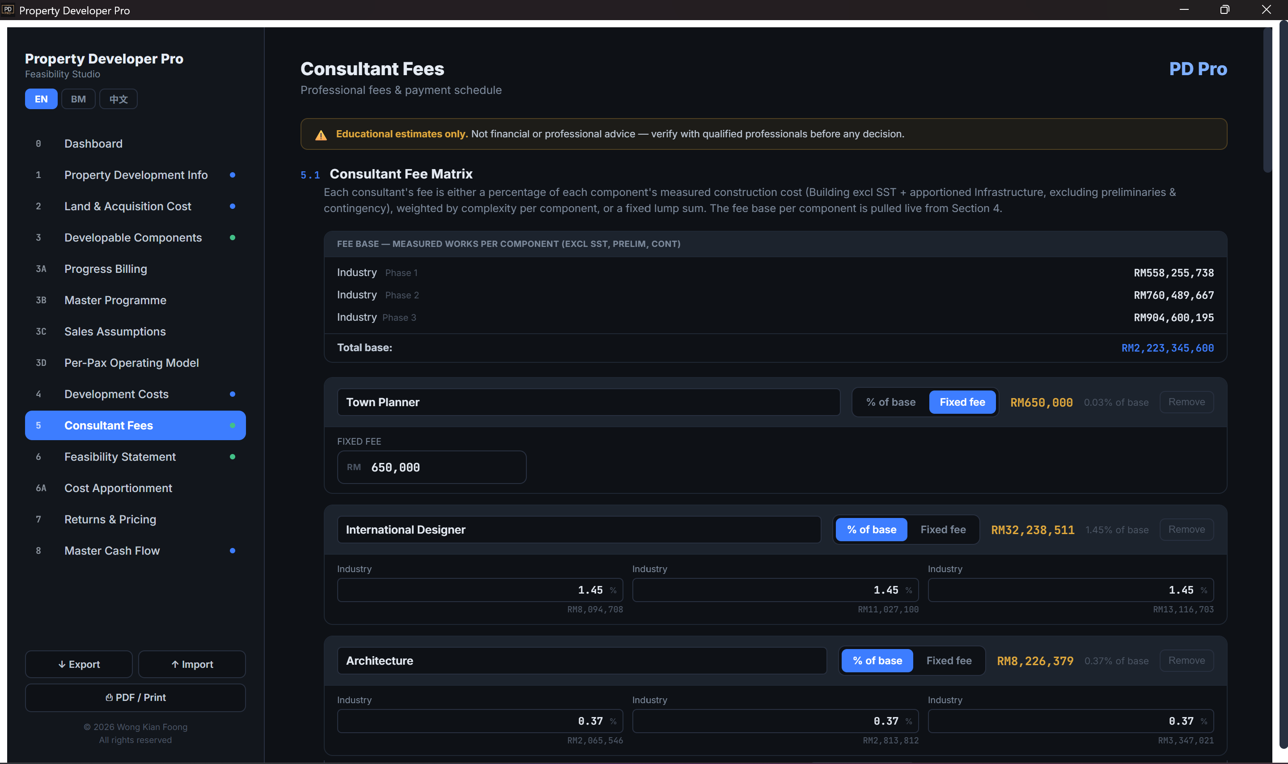Open Development Costs section
The width and height of the screenshot is (1288, 764).
(x=136, y=395)
